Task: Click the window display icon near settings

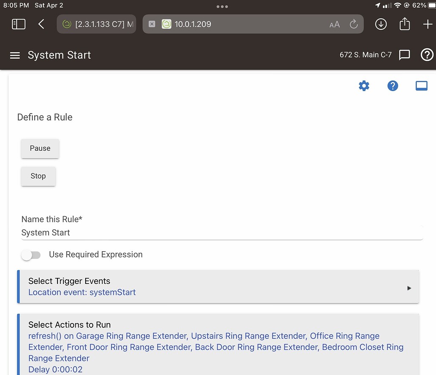Action: point(421,86)
